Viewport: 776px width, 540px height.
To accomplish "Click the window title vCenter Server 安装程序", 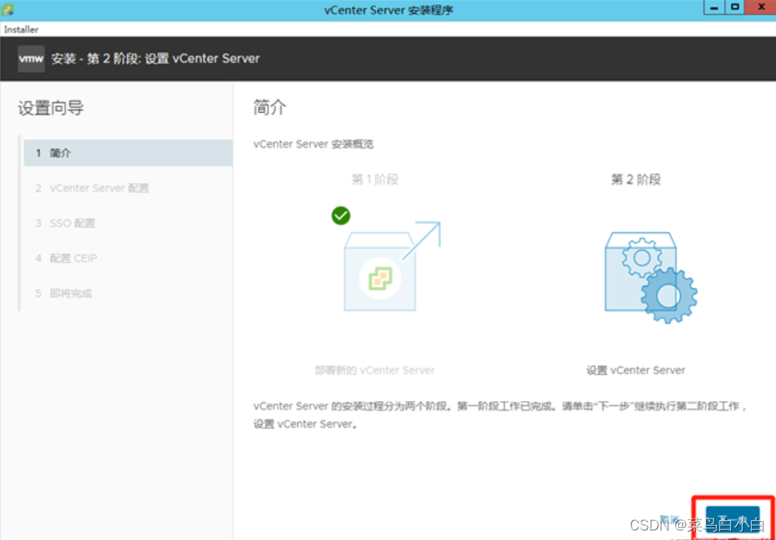I will coord(389,10).
